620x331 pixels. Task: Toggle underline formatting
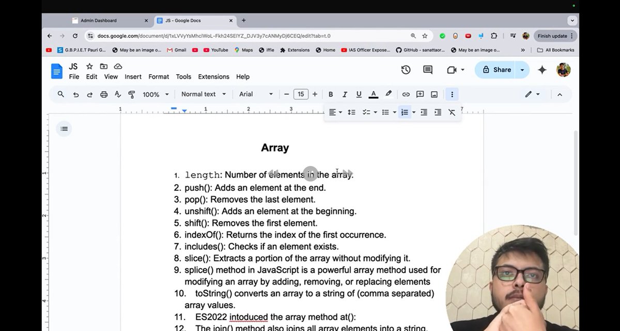[359, 94]
